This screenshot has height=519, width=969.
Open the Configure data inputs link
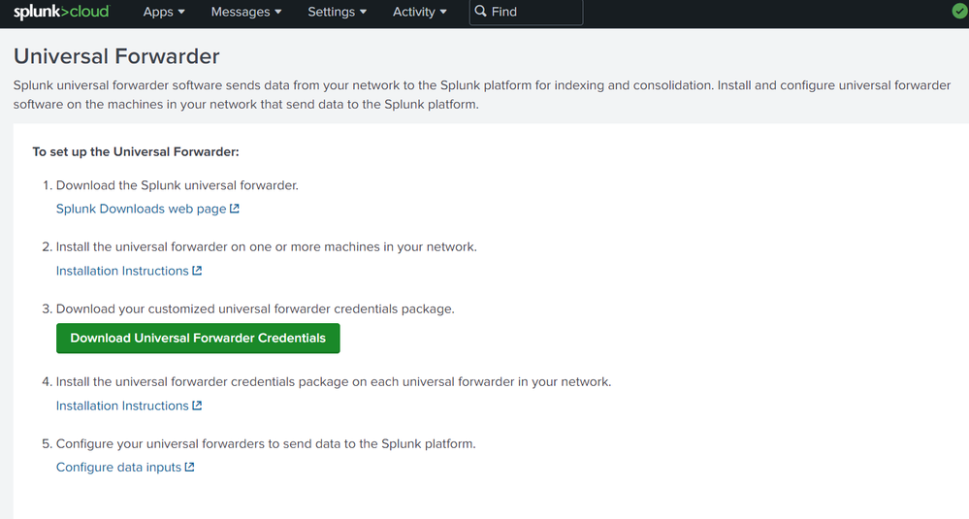[118, 468]
